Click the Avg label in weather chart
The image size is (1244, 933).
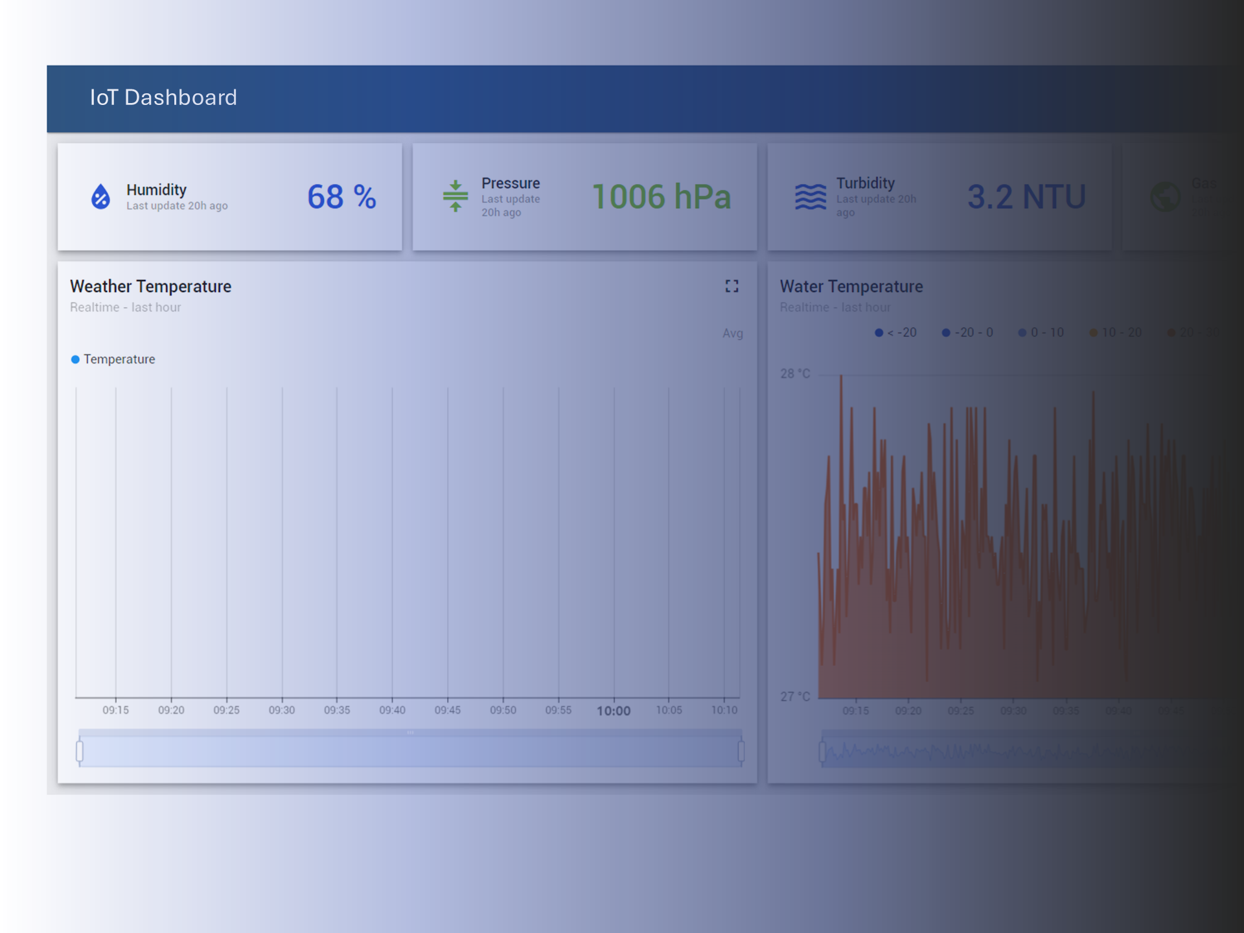pyautogui.click(x=732, y=333)
